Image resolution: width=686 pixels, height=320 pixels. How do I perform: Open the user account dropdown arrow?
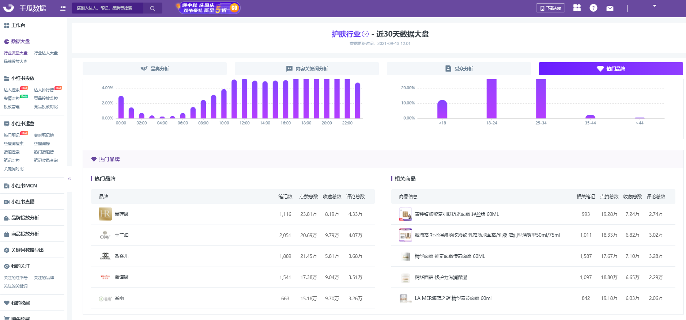(655, 6)
